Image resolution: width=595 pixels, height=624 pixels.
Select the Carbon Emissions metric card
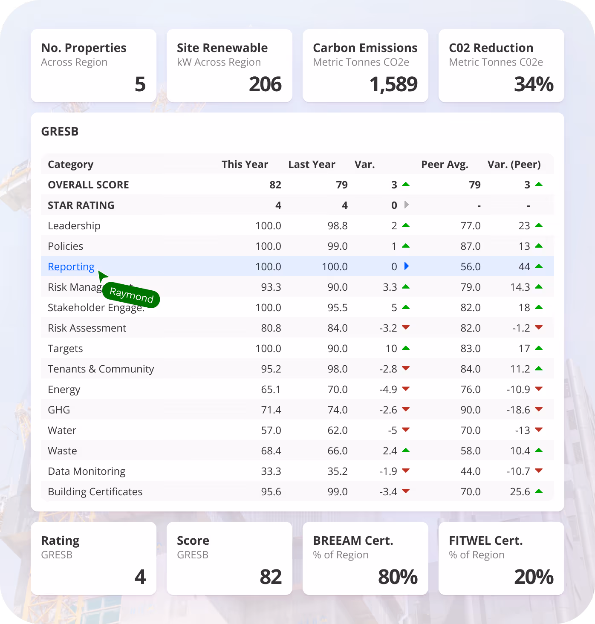(365, 66)
